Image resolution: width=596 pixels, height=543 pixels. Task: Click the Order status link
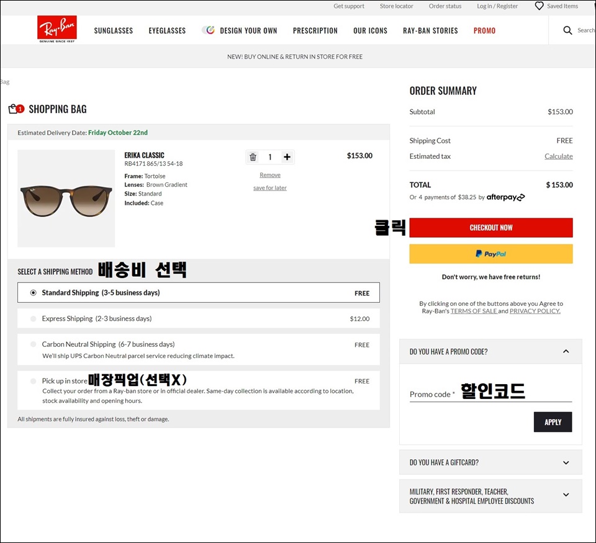445,6
